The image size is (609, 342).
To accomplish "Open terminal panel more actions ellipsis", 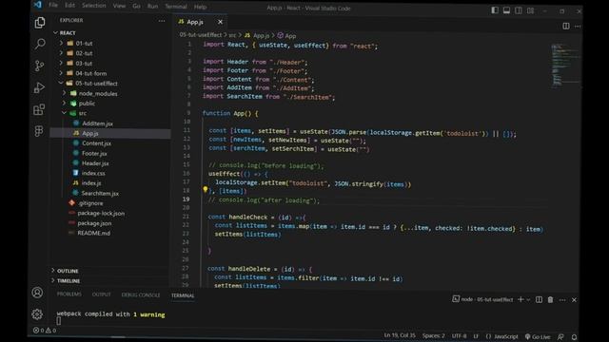I will pyautogui.click(x=562, y=300).
